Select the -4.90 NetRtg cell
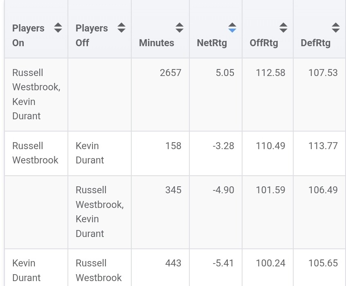This screenshot has height=286, width=346. tap(223, 190)
